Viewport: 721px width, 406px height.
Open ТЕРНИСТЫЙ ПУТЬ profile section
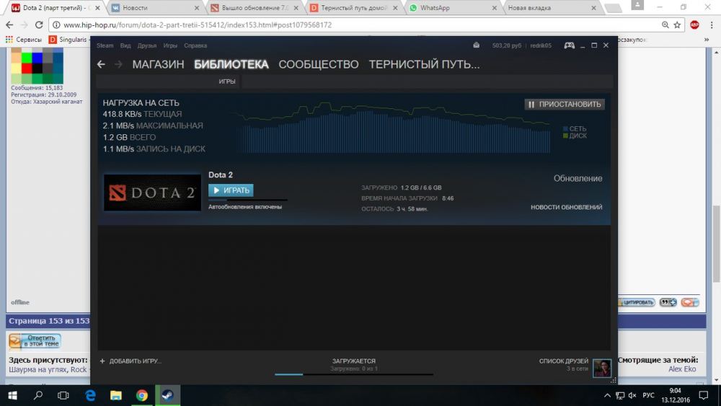click(424, 64)
